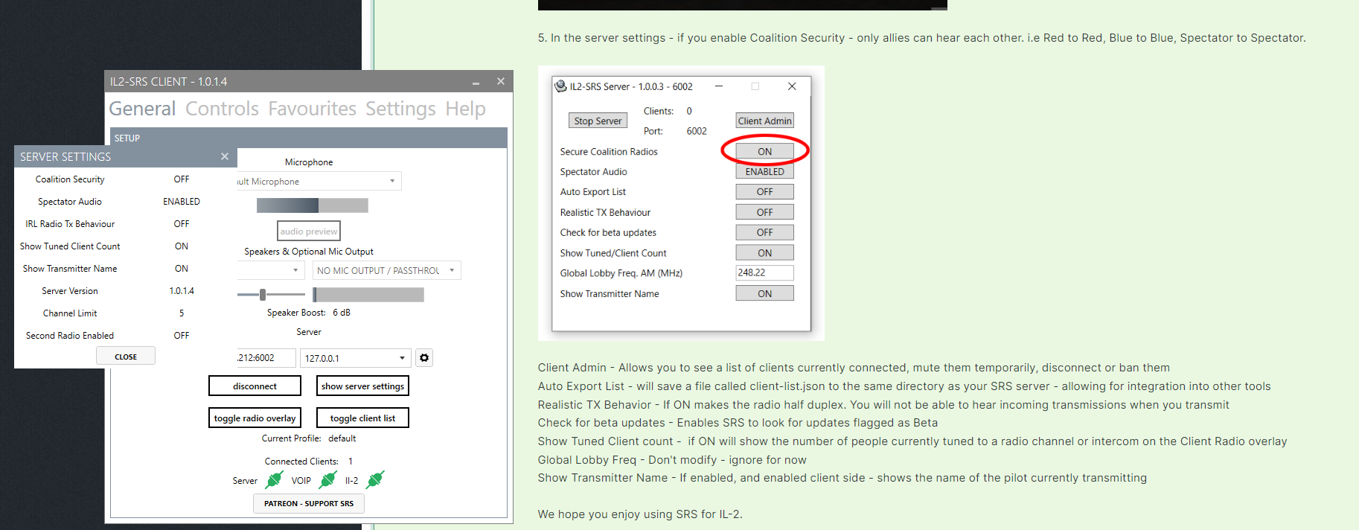The width and height of the screenshot is (1359, 530).
Task: Click the SETUP section header
Action: (309, 138)
